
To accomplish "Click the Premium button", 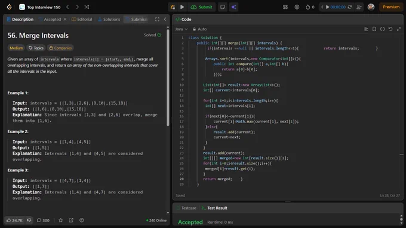I will click(x=391, y=7).
